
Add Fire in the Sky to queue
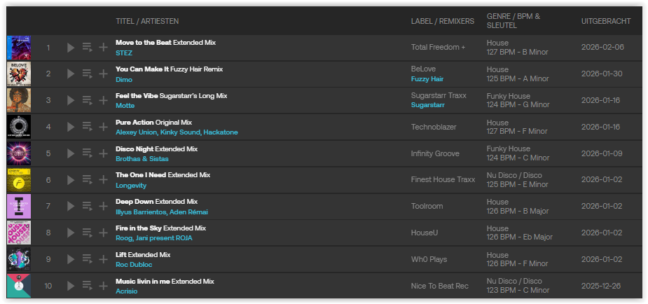pos(87,233)
